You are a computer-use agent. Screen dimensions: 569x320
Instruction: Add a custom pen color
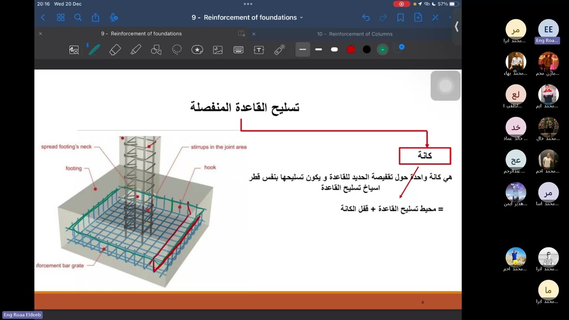(x=399, y=49)
